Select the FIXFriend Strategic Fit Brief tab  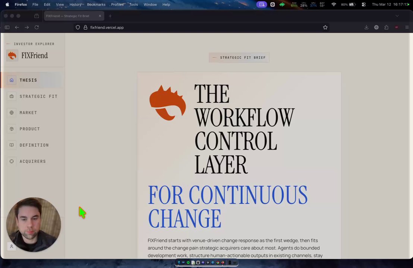[x=74, y=16]
